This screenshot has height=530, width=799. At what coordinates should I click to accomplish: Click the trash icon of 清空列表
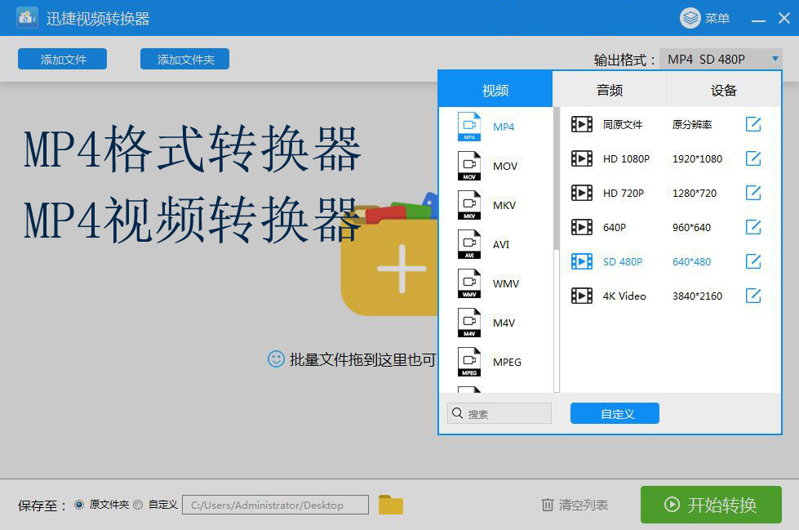547,505
